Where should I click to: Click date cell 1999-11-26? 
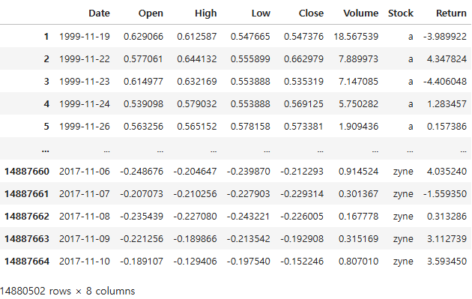pyautogui.click(x=84, y=127)
